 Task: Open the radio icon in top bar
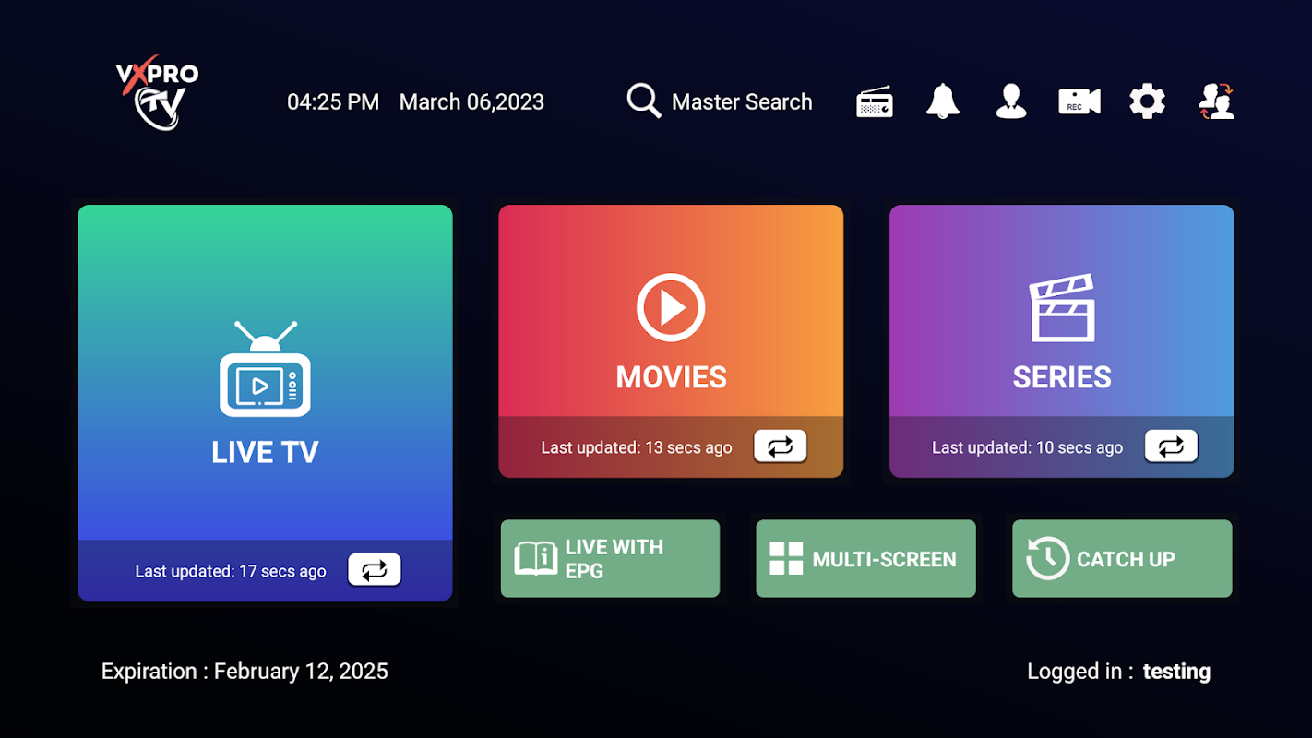[875, 101]
